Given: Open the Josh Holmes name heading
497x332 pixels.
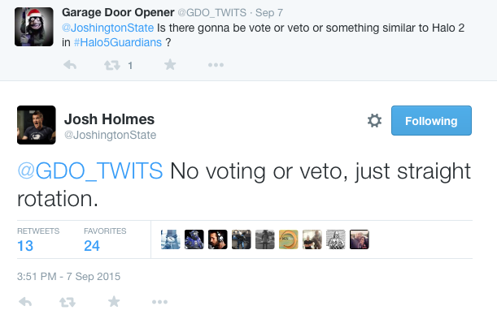Looking at the screenshot, I should [x=109, y=119].
